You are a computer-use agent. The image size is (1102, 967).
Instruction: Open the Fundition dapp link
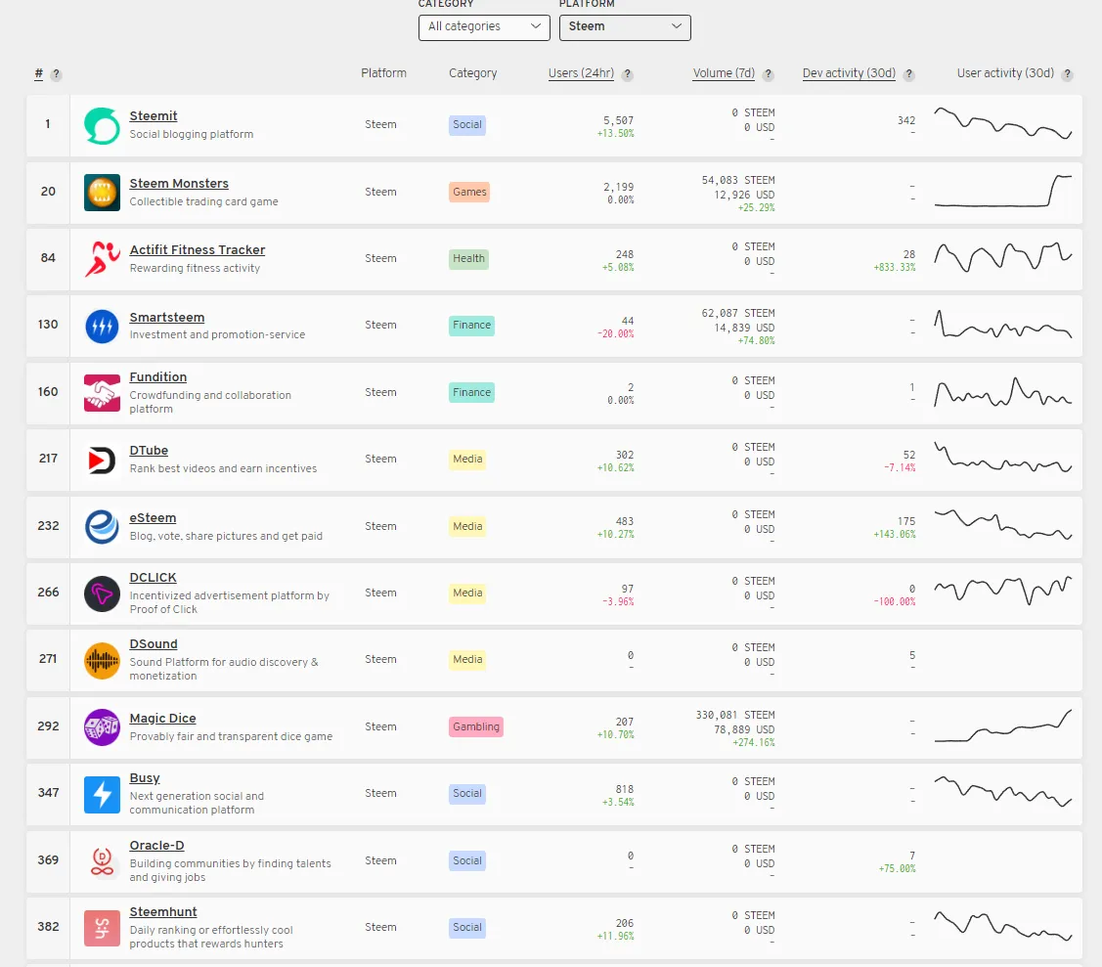click(158, 377)
